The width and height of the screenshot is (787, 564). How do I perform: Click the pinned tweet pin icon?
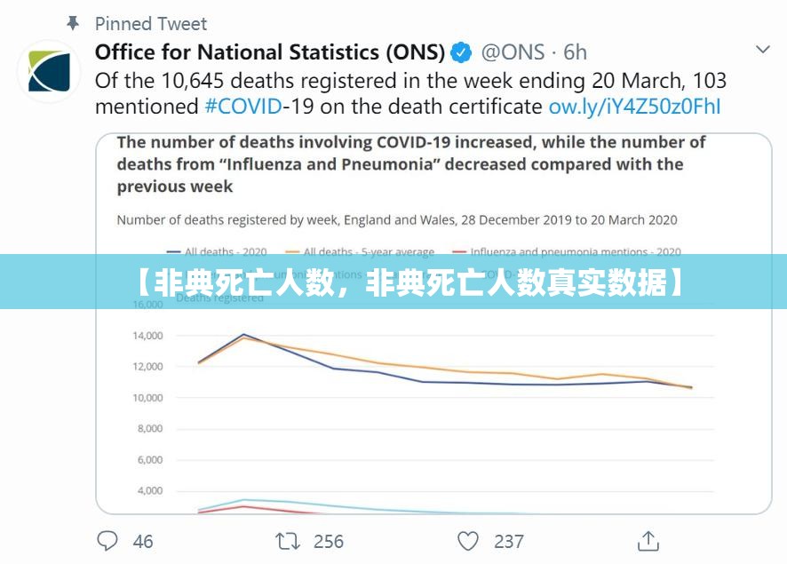[x=73, y=22]
